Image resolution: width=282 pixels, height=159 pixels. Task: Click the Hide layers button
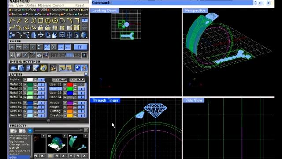[x=59, y=79]
